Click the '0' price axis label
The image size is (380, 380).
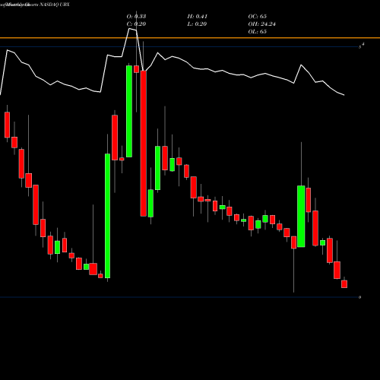[x=360, y=297]
